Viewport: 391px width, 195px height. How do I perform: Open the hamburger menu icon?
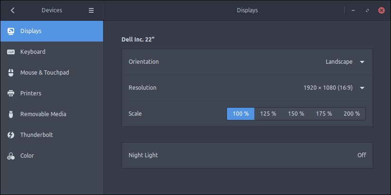pyautogui.click(x=91, y=10)
